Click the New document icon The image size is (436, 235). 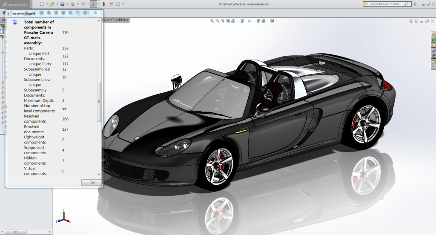pos(42,4)
